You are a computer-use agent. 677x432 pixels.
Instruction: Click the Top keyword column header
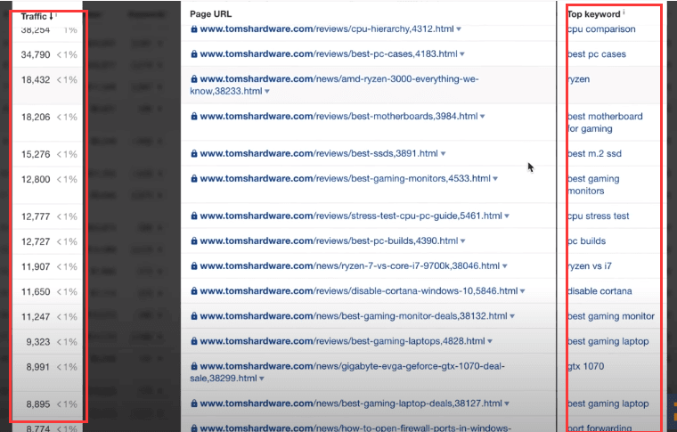point(594,14)
